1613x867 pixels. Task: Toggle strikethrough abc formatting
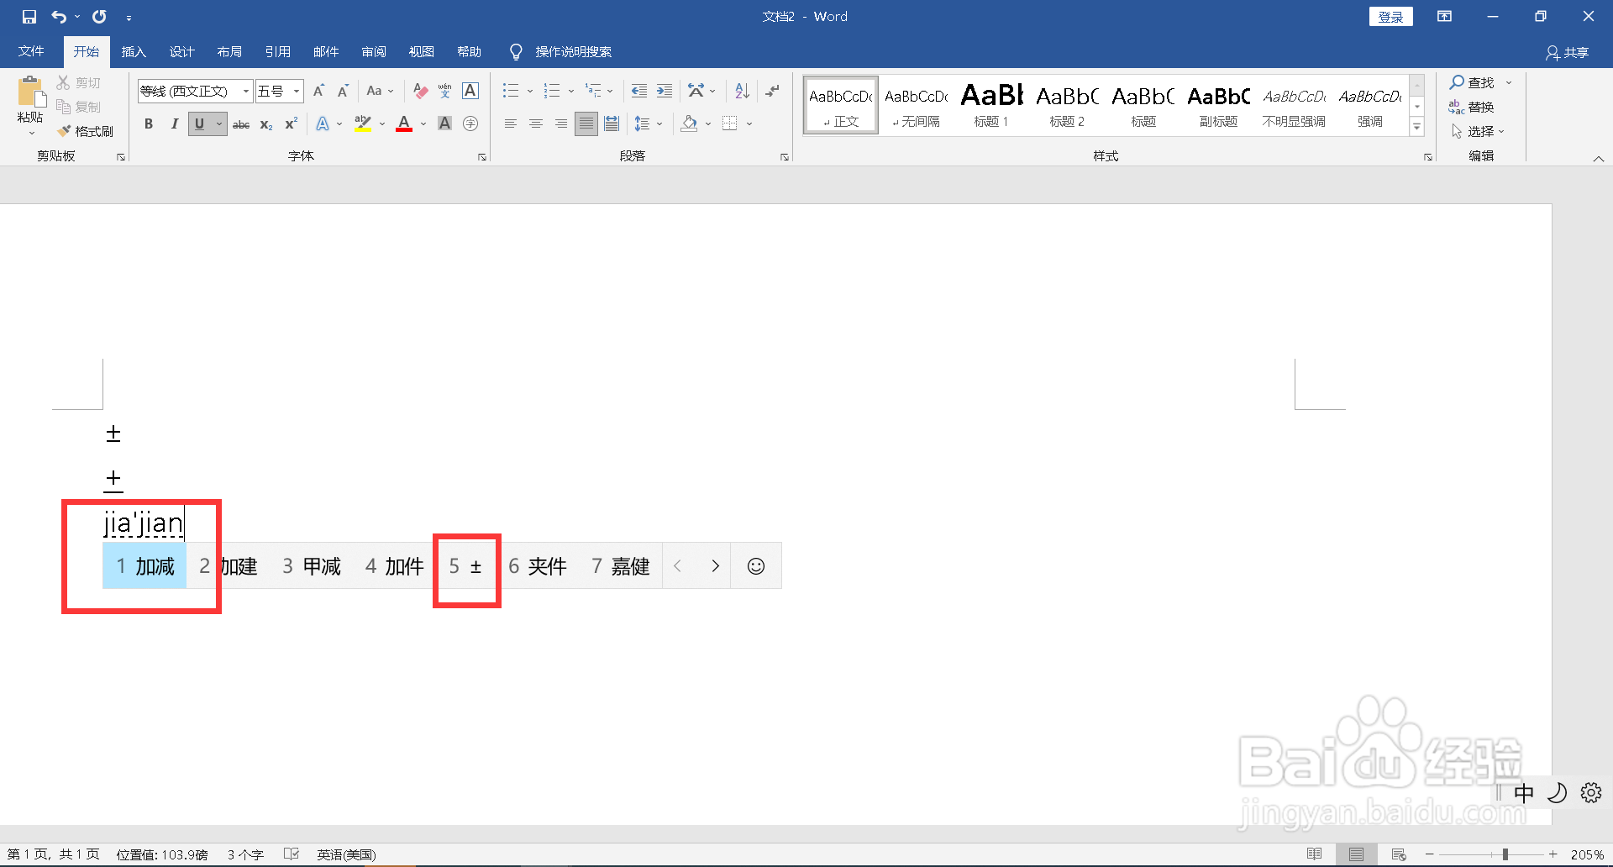point(241,124)
